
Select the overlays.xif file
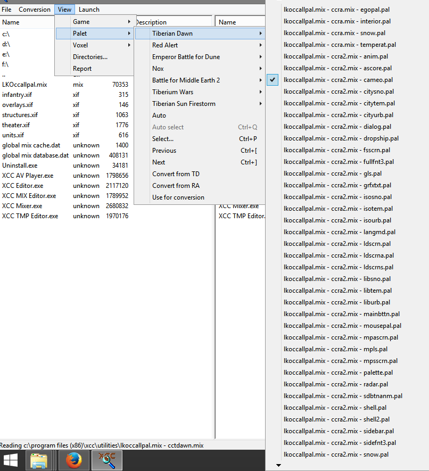point(18,105)
